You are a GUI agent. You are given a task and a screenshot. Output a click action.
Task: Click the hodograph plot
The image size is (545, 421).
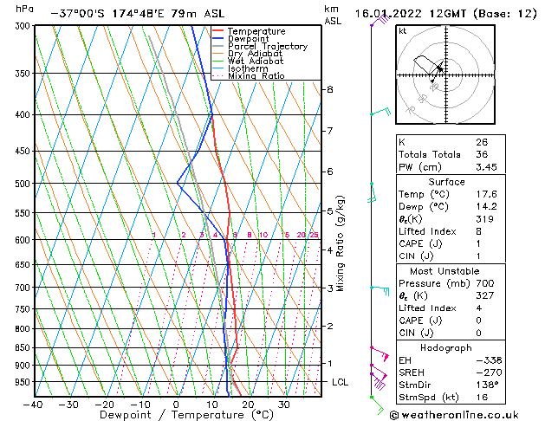point(445,74)
